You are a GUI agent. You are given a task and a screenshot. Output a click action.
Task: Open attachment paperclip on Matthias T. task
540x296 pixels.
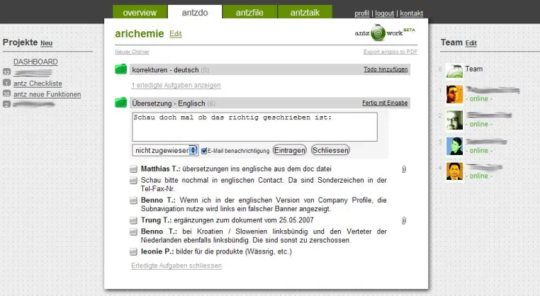tap(404, 169)
